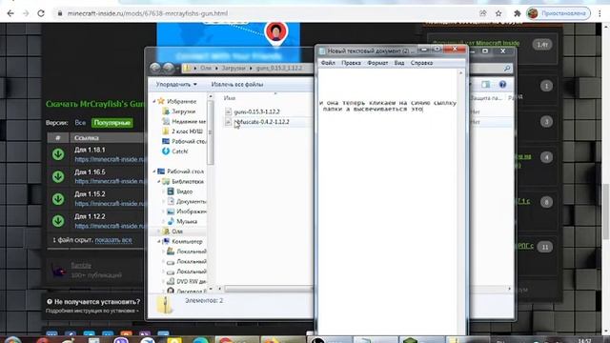Select Популярные versions filter

(x=112, y=123)
